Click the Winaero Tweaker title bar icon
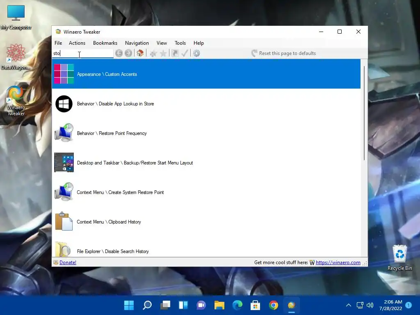The height and width of the screenshot is (315, 420). [x=58, y=32]
